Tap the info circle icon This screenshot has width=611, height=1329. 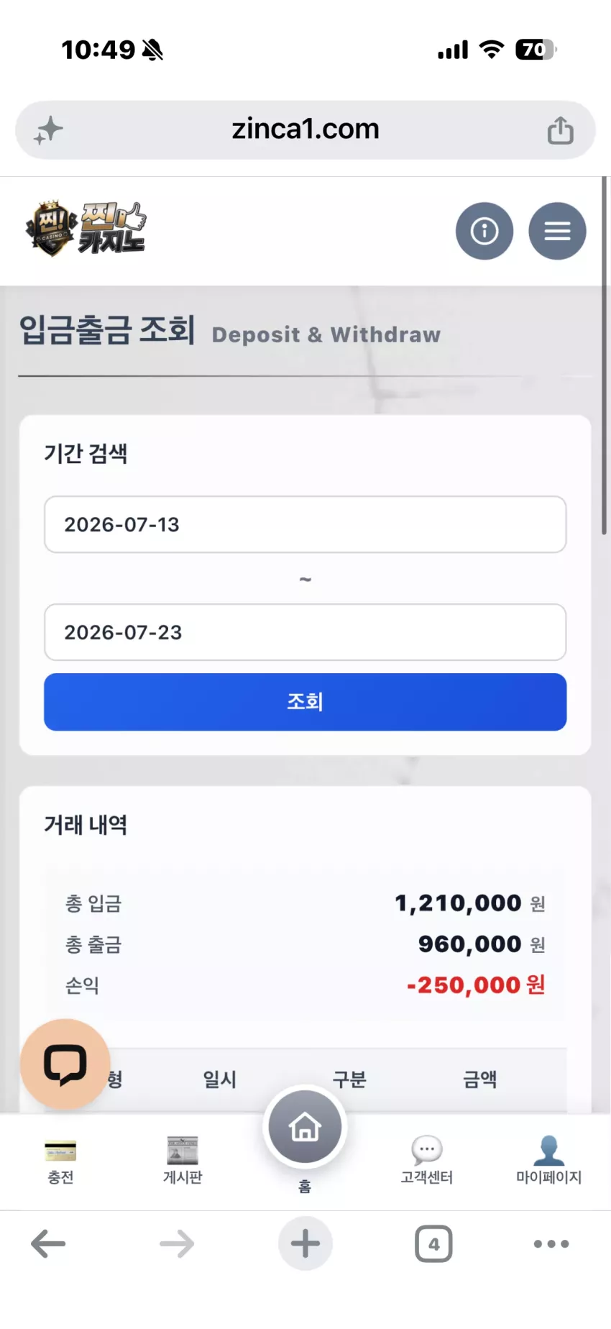[484, 231]
